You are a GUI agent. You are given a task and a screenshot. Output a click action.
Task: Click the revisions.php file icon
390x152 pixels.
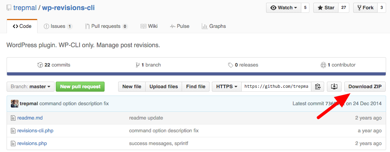coord(13,143)
